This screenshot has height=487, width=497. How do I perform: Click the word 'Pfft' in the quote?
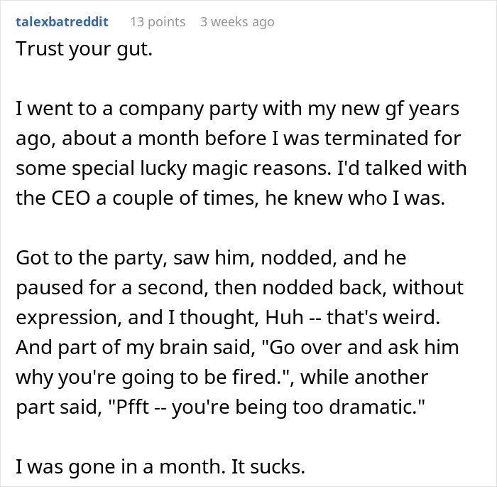(133, 407)
